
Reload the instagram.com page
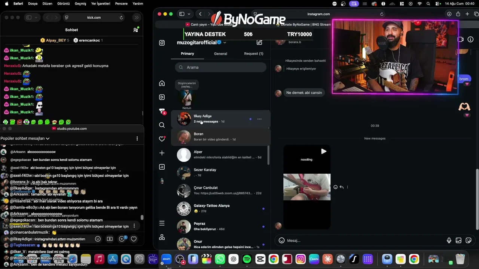382,14
